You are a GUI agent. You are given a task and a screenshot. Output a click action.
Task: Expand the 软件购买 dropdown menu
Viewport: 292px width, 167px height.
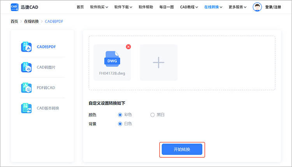click(x=99, y=7)
